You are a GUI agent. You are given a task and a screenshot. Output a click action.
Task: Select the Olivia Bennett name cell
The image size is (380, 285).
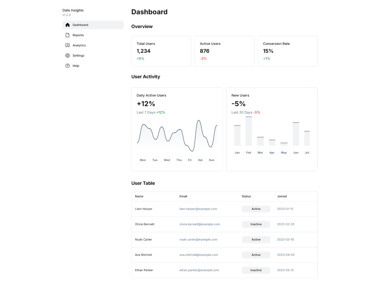point(145,225)
